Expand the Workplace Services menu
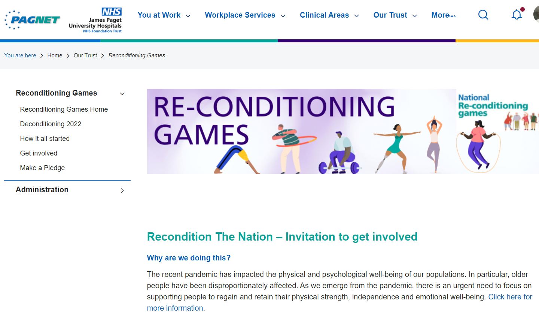 tap(245, 15)
